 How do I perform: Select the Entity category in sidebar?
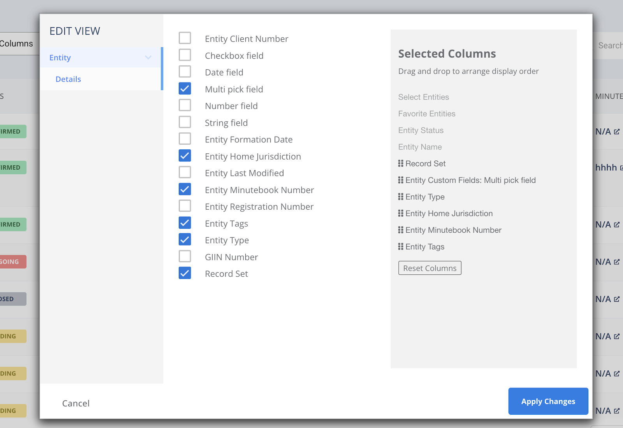tap(60, 58)
